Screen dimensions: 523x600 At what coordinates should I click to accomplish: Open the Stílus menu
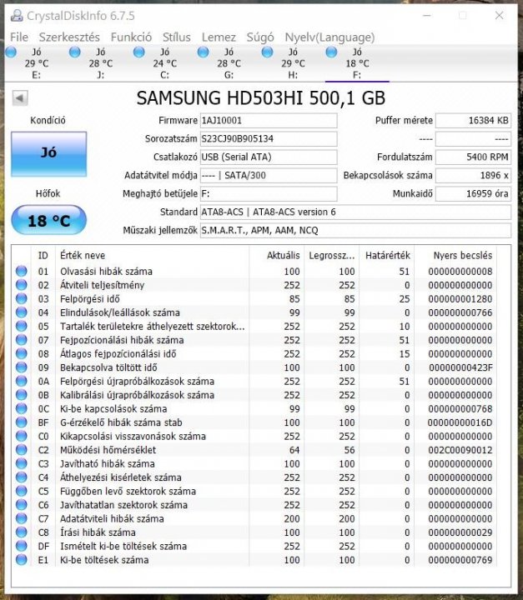pyautogui.click(x=176, y=37)
